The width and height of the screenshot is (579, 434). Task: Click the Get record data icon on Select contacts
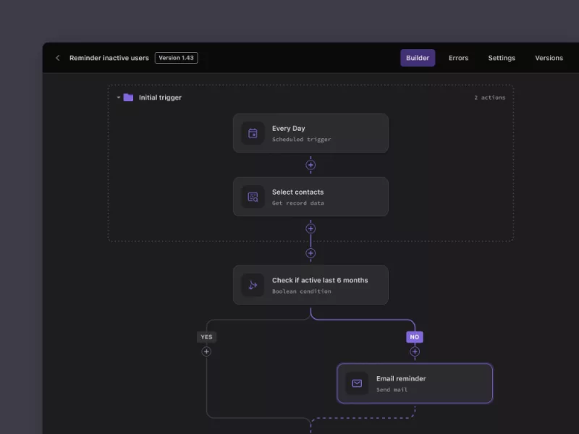252,197
